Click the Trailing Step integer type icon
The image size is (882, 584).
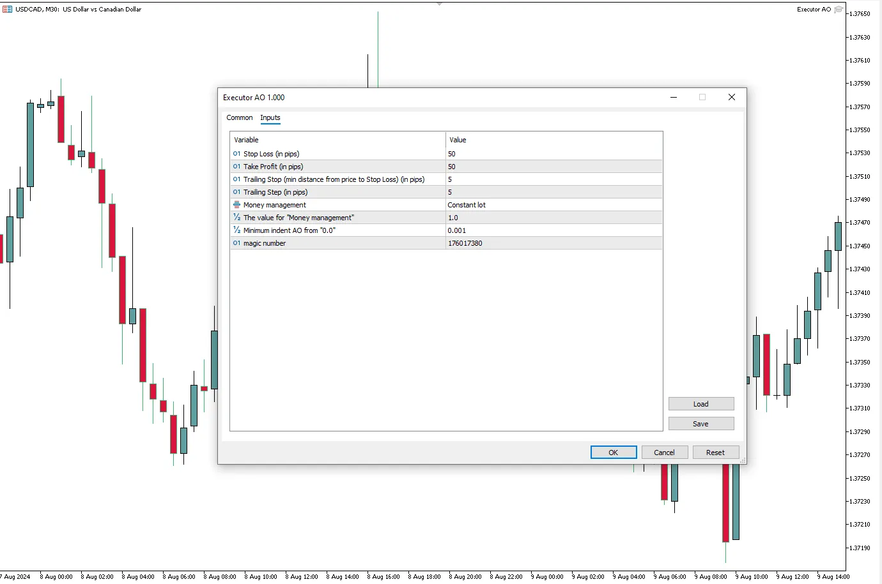[236, 192]
